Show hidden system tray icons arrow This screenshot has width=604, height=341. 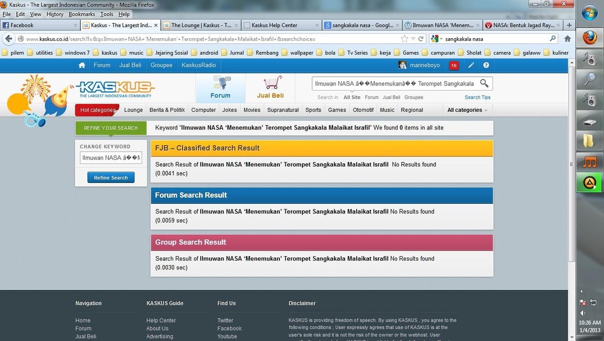(x=581, y=291)
